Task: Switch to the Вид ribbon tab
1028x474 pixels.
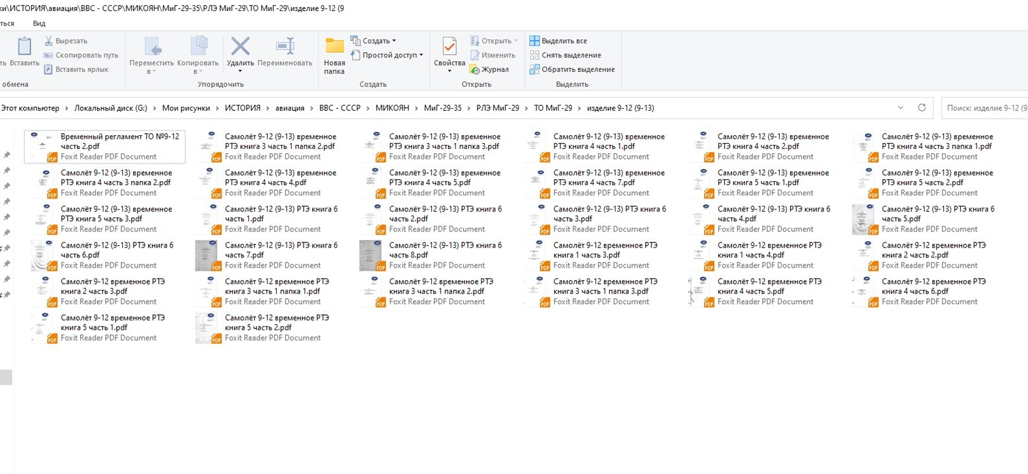Action: (x=39, y=23)
